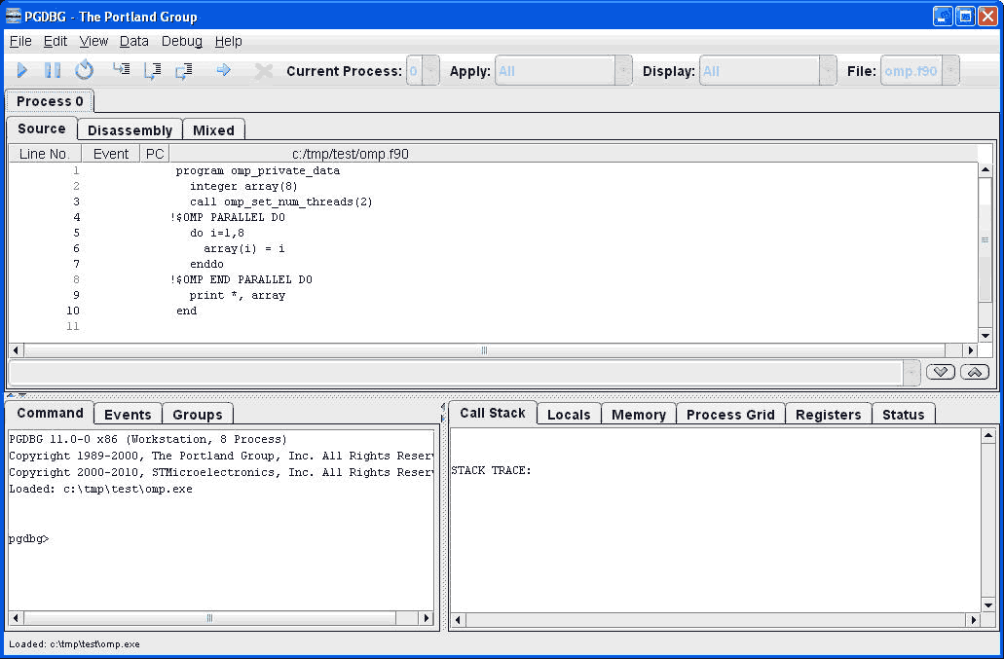Screen dimensions: 1004x659
Task: Click the Step Over toolbar icon
Action: [x=152, y=70]
